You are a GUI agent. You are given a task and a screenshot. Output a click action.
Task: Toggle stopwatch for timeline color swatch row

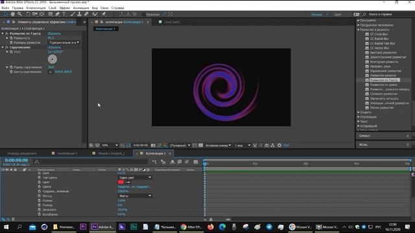pyautogui.click(x=39, y=182)
